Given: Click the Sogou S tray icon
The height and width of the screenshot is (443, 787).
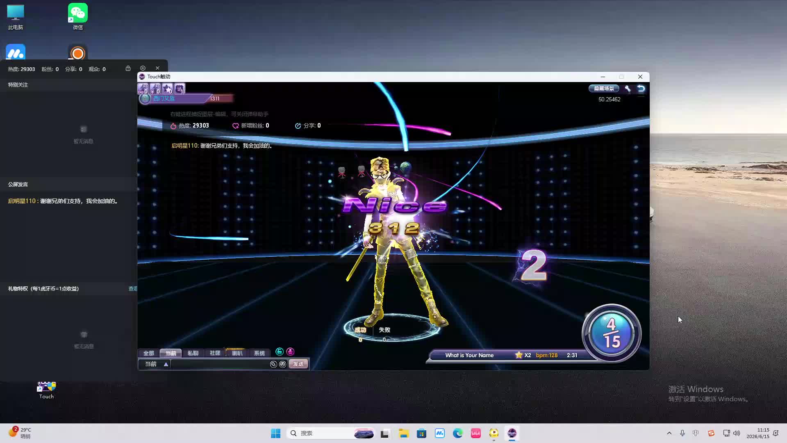Looking at the screenshot, I should click(x=711, y=433).
